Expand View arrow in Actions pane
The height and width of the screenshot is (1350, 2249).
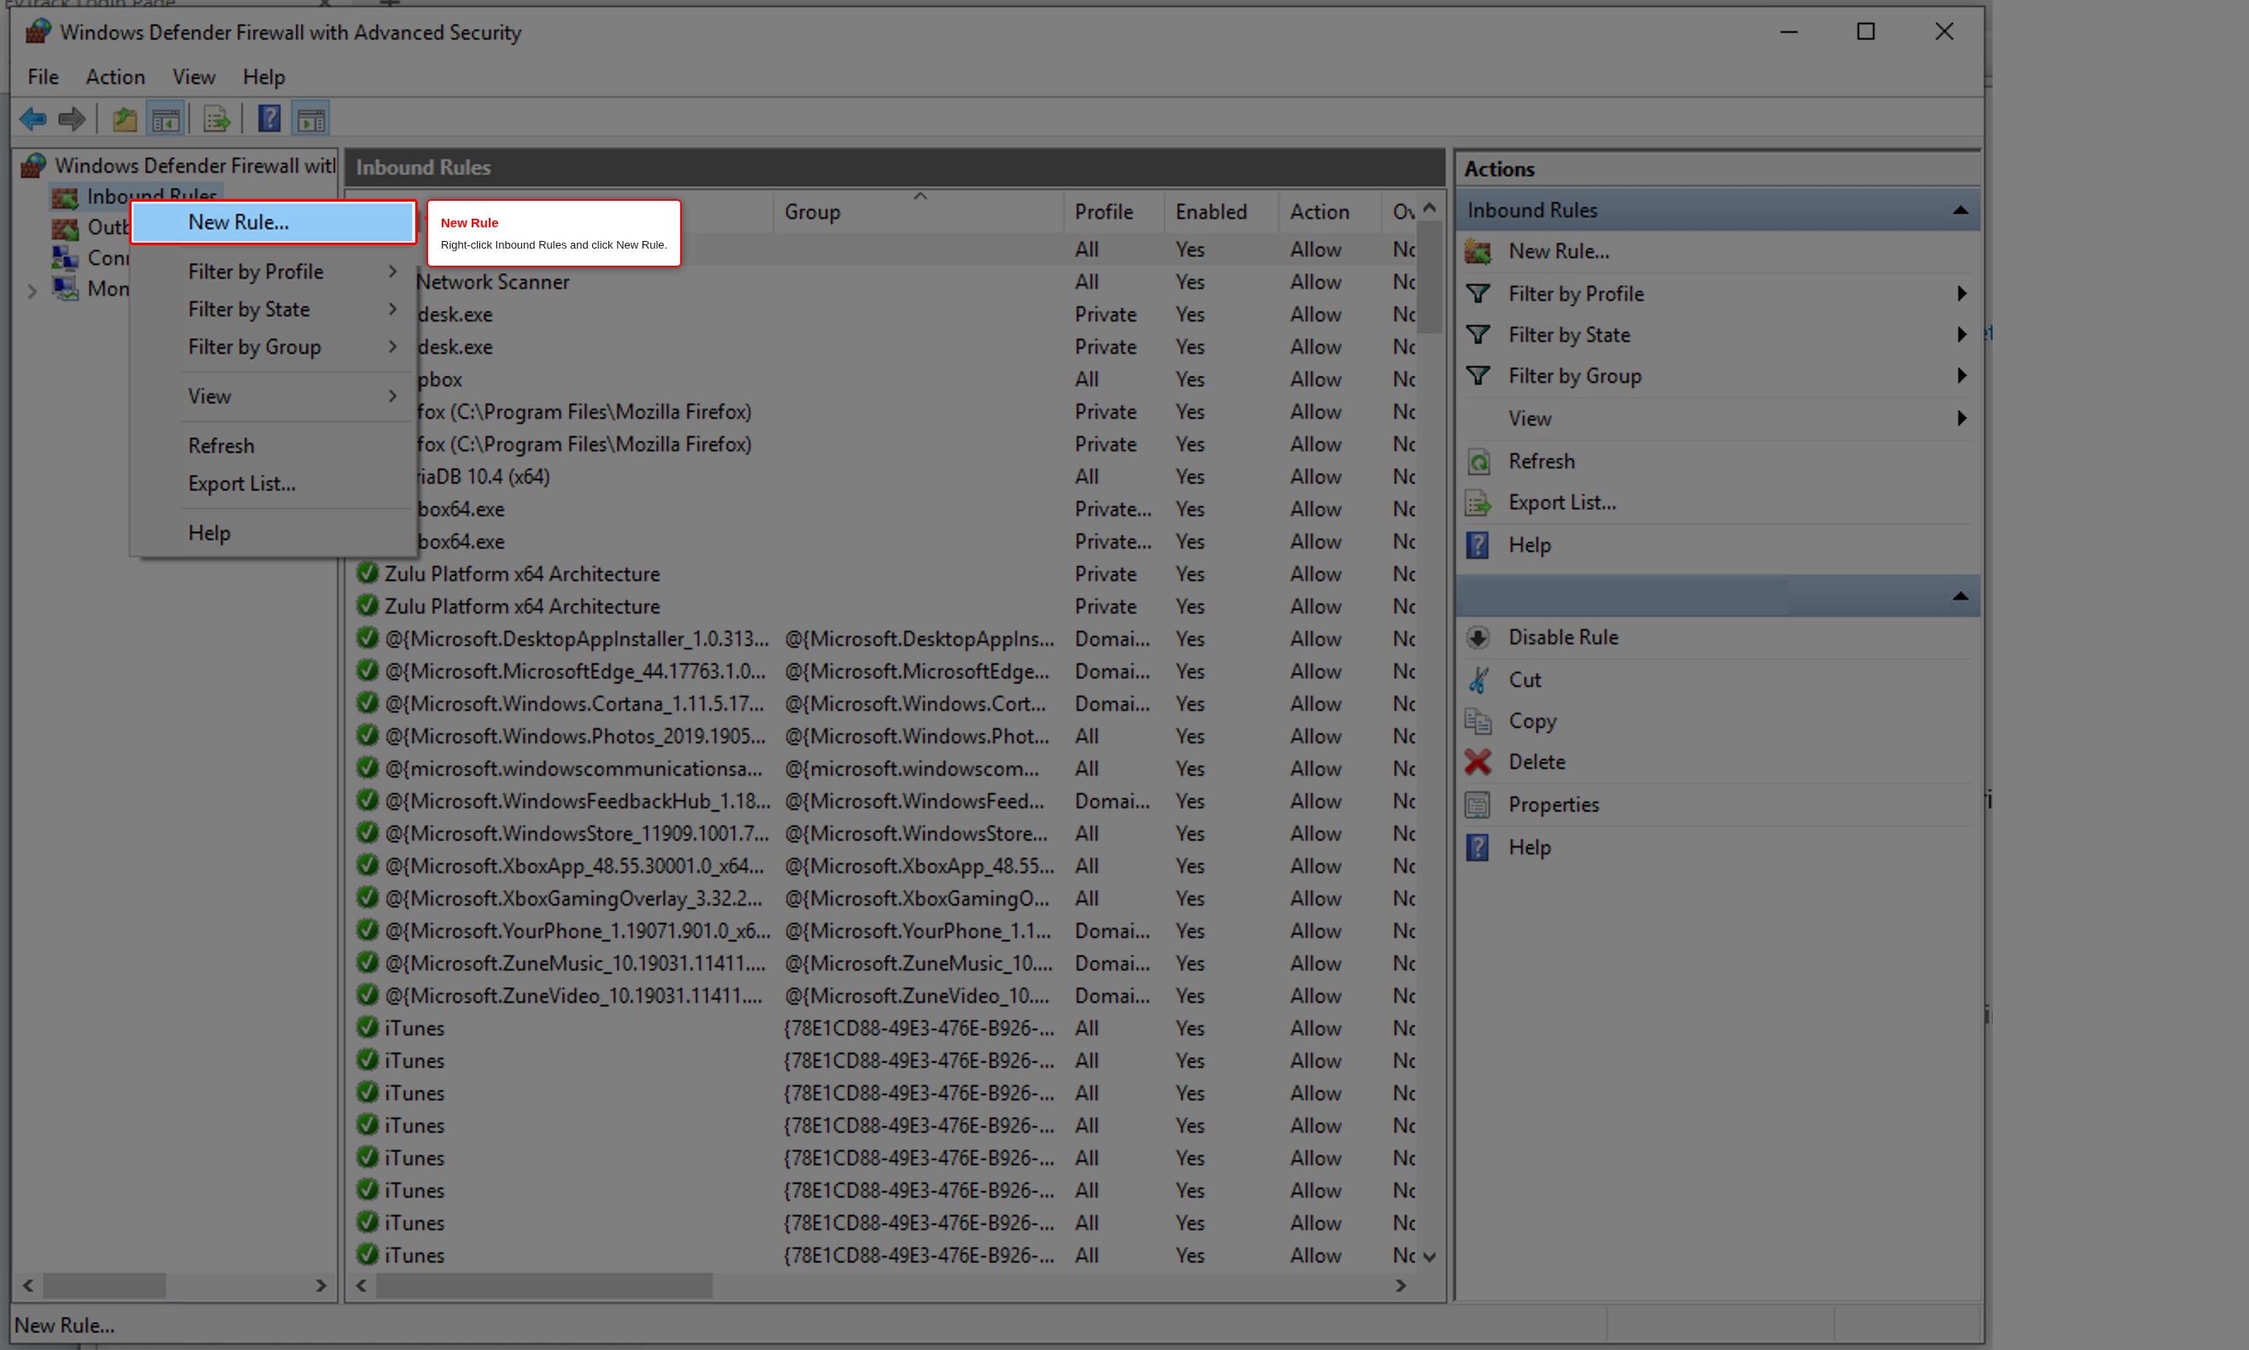[x=1962, y=419]
